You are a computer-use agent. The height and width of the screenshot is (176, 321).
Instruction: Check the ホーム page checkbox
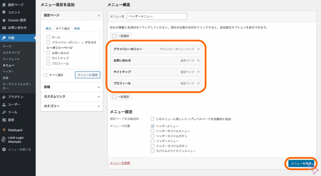tap(48, 37)
